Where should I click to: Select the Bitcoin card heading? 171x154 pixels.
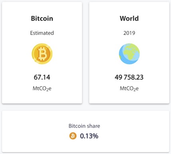coord(42,18)
